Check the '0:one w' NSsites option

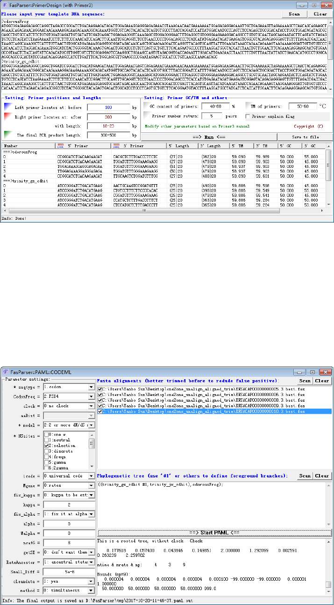[x=46, y=434]
